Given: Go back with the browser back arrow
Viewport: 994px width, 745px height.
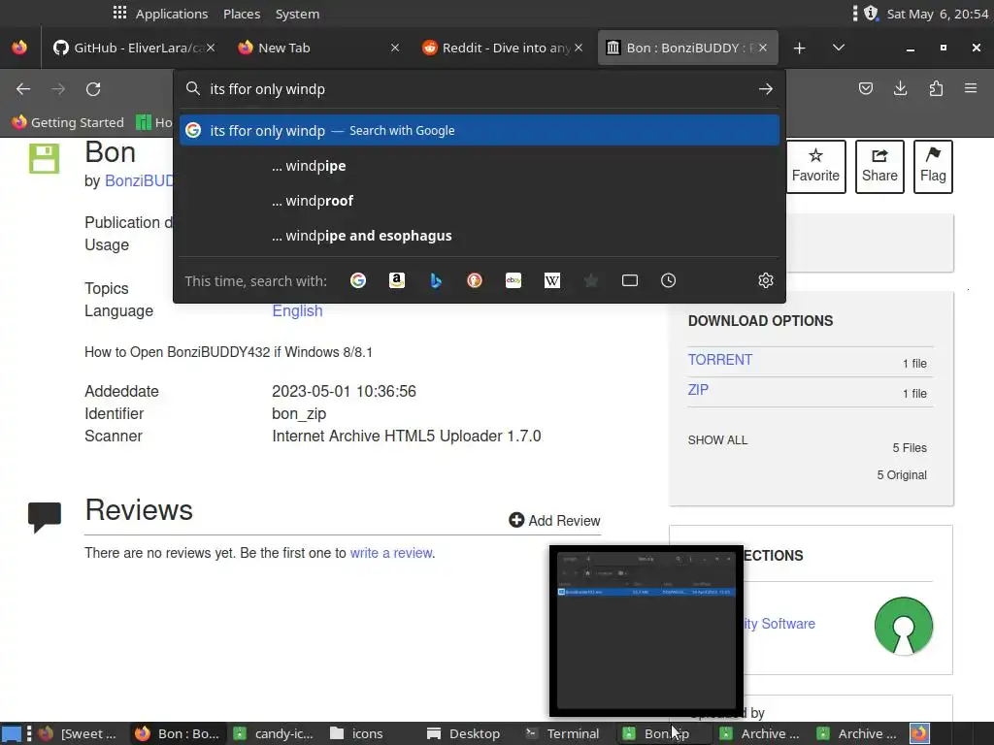Looking at the screenshot, I should point(23,89).
